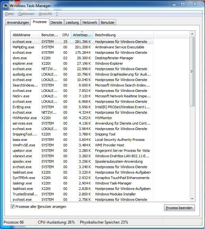
Task: Open the Benutzer tab
Action: tap(107, 22)
